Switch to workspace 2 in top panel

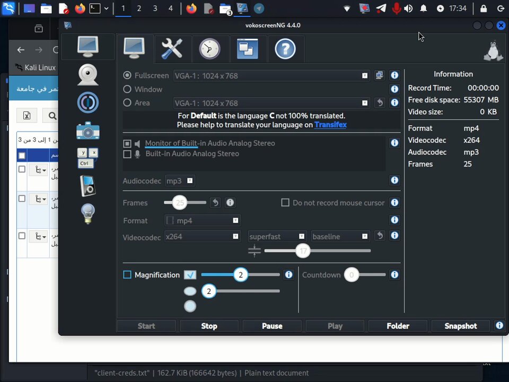pos(139,8)
